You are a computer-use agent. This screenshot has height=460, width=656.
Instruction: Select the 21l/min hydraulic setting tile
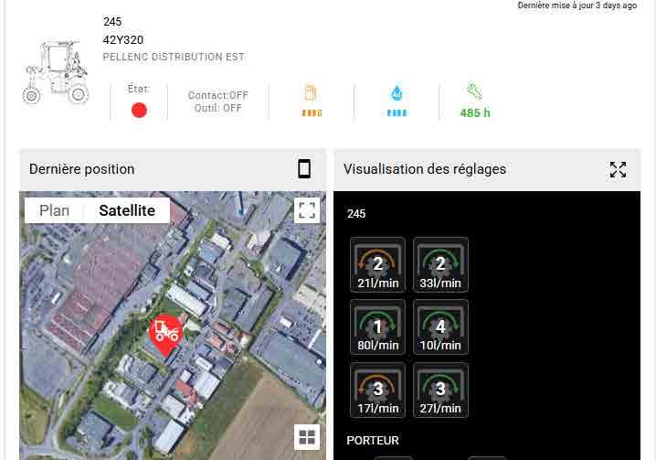pos(377,265)
